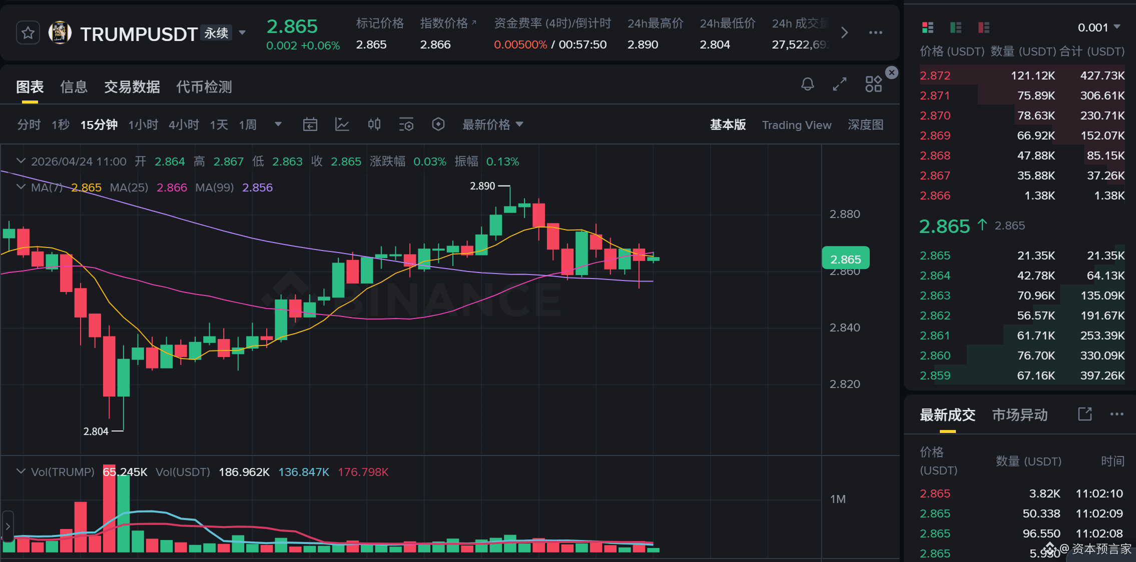1136x562 pixels.
Task: Select the 1小时 interval
Action: [x=143, y=124]
